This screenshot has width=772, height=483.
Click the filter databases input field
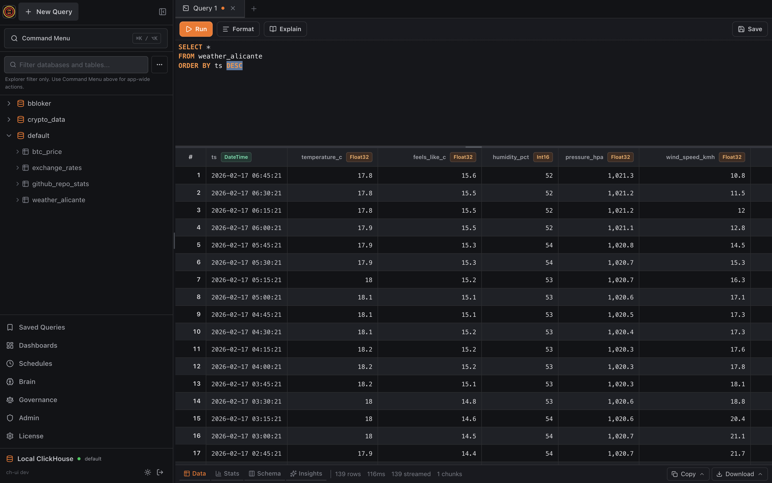(x=76, y=65)
